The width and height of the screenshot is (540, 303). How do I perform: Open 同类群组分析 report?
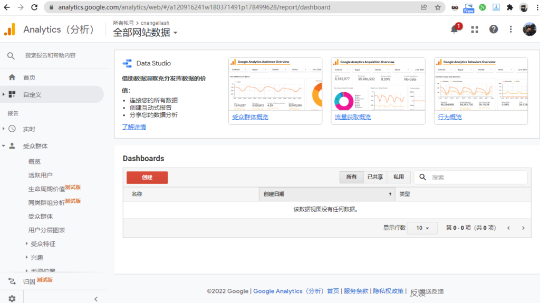(x=46, y=203)
